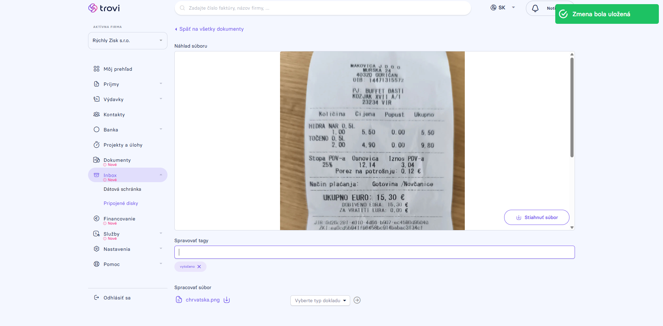Click the trovi logo

pos(104,8)
